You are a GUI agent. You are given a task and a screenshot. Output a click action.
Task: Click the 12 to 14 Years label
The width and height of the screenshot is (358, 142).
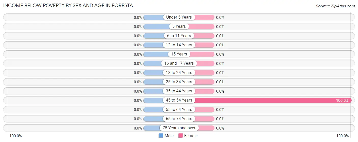point(179,45)
